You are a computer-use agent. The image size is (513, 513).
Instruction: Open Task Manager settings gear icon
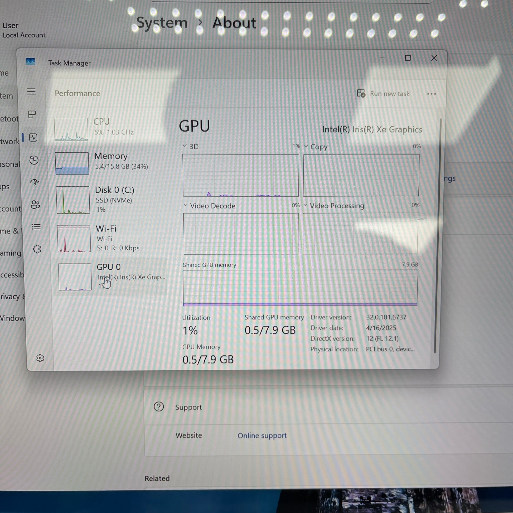tap(40, 358)
